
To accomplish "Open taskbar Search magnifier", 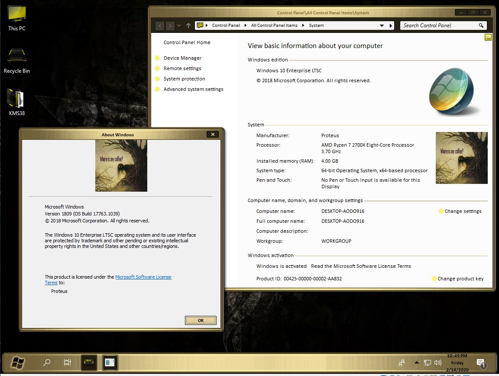I will (47, 362).
